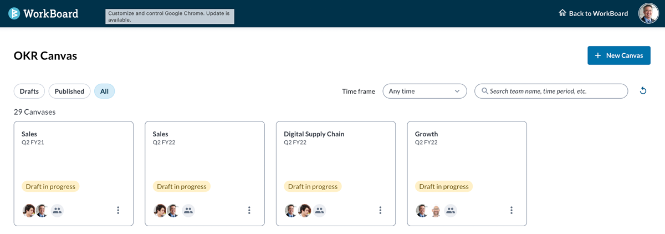Click the Chrome update available tooltip
665x234 pixels.
[x=170, y=16]
